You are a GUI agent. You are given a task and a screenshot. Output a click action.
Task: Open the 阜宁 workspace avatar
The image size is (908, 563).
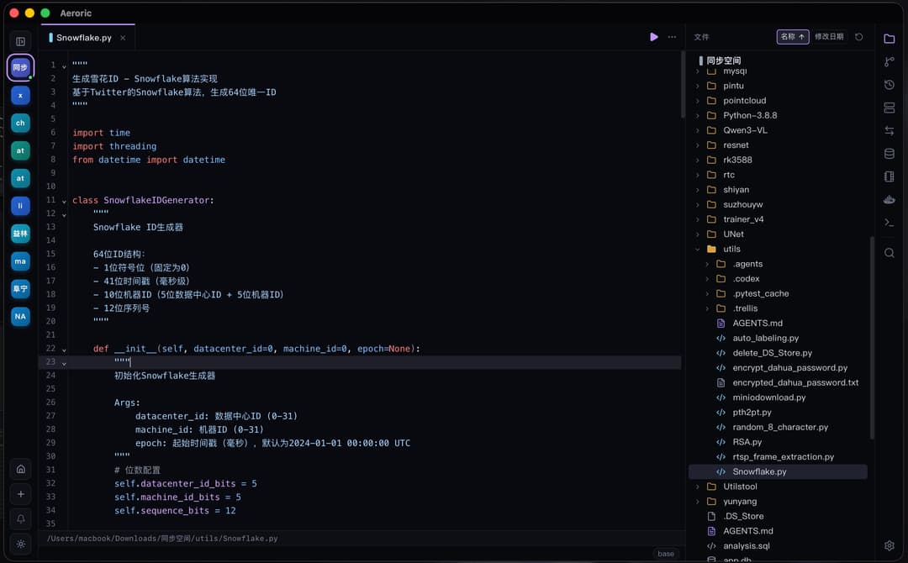[20, 289]
